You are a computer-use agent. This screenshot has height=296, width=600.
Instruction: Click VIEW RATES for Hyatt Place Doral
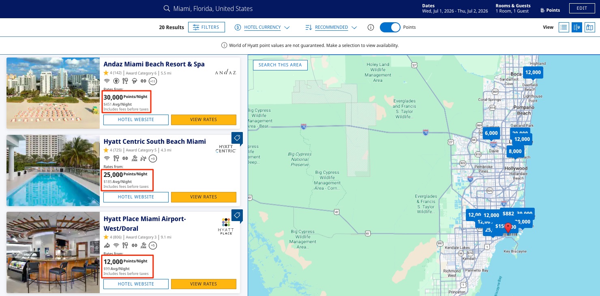(x=204, y=284)
